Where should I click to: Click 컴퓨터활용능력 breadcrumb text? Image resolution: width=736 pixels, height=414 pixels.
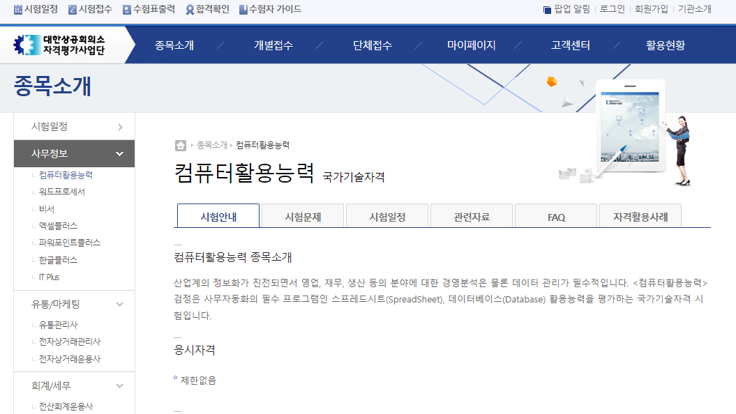click(x=262, y=146)
